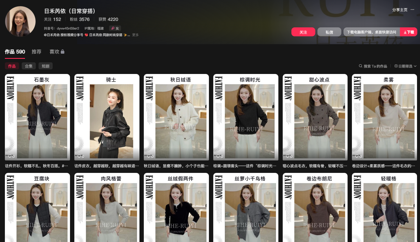This screenshot has width=420, height=242.
Task: Click the search Ta's works magnifier icon
Action: click(x=361, y=66)
